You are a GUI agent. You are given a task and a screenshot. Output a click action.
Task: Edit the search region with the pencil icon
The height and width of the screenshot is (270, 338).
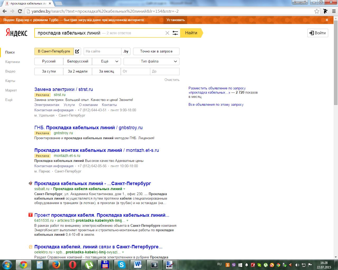[x=77, y=51]
